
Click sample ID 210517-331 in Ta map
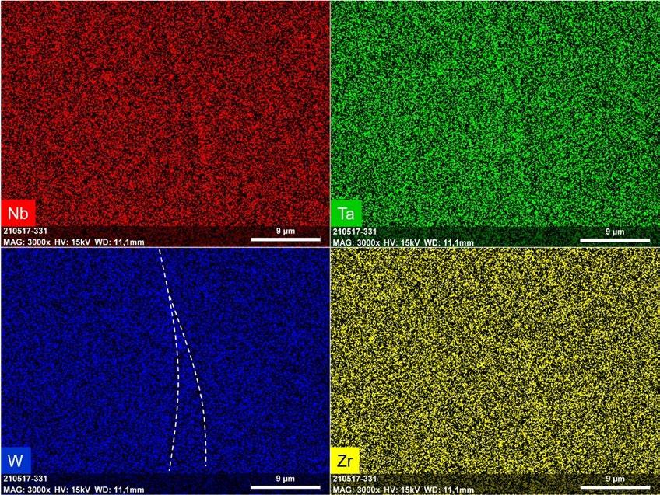click(355, 232)
